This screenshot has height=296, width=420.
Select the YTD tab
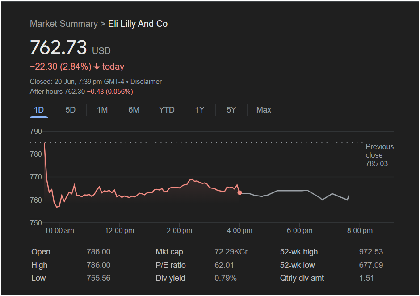pos(167,110)
